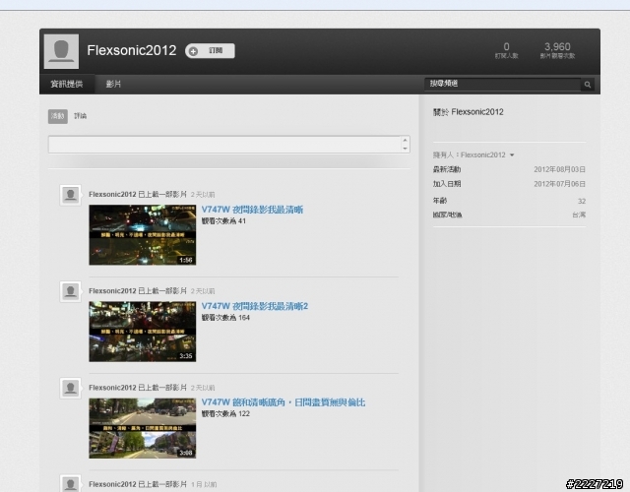Screen dimensions: 630x492
Task: Select the 資訊提供 feed tab
Action: coord(67,85)
